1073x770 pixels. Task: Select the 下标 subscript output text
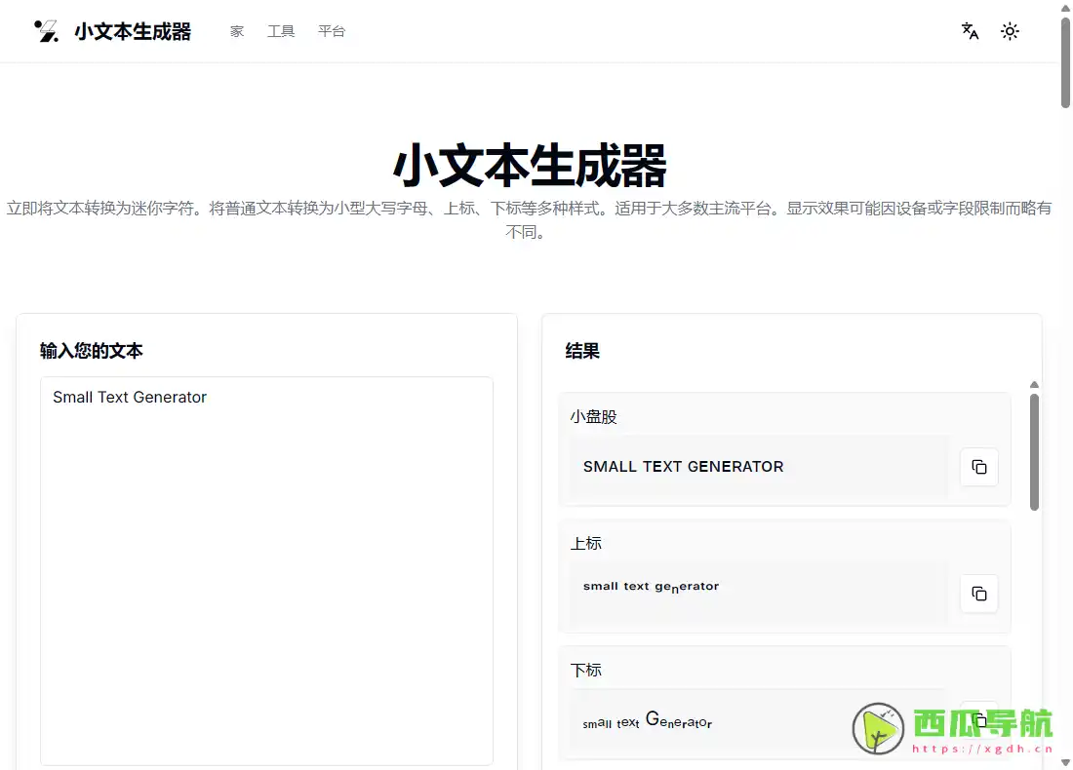[648, 720]
